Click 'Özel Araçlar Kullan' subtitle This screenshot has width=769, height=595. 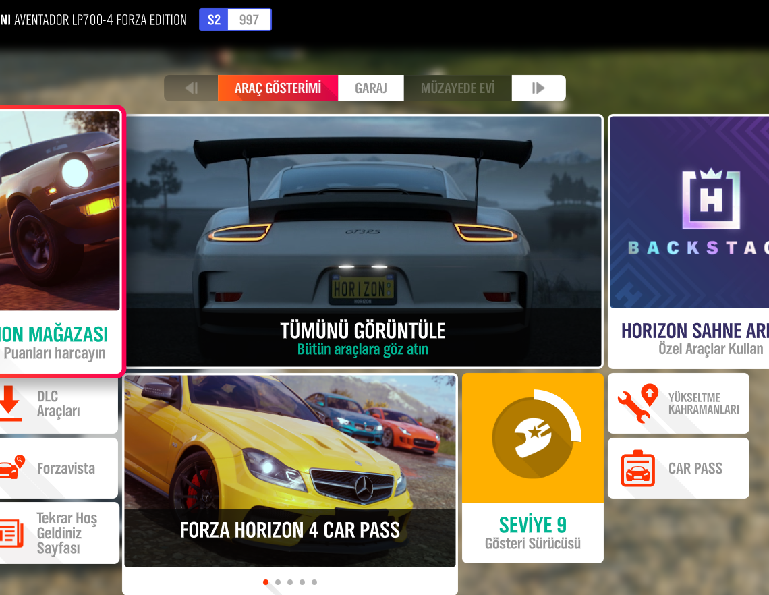tap(710, 349)
